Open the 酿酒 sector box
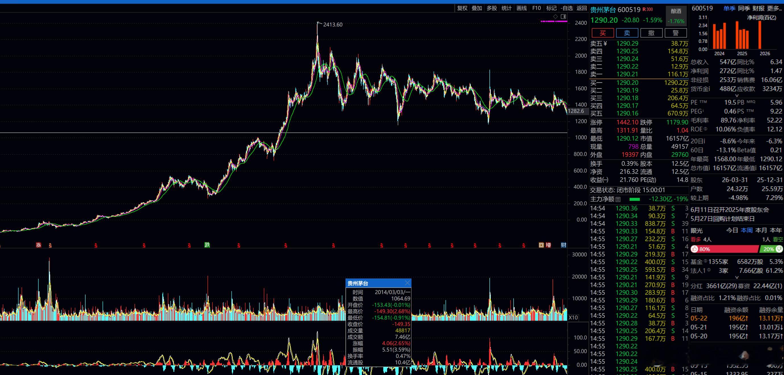The width and height of the screenshot is (784, 375). [x=676, y=16]
